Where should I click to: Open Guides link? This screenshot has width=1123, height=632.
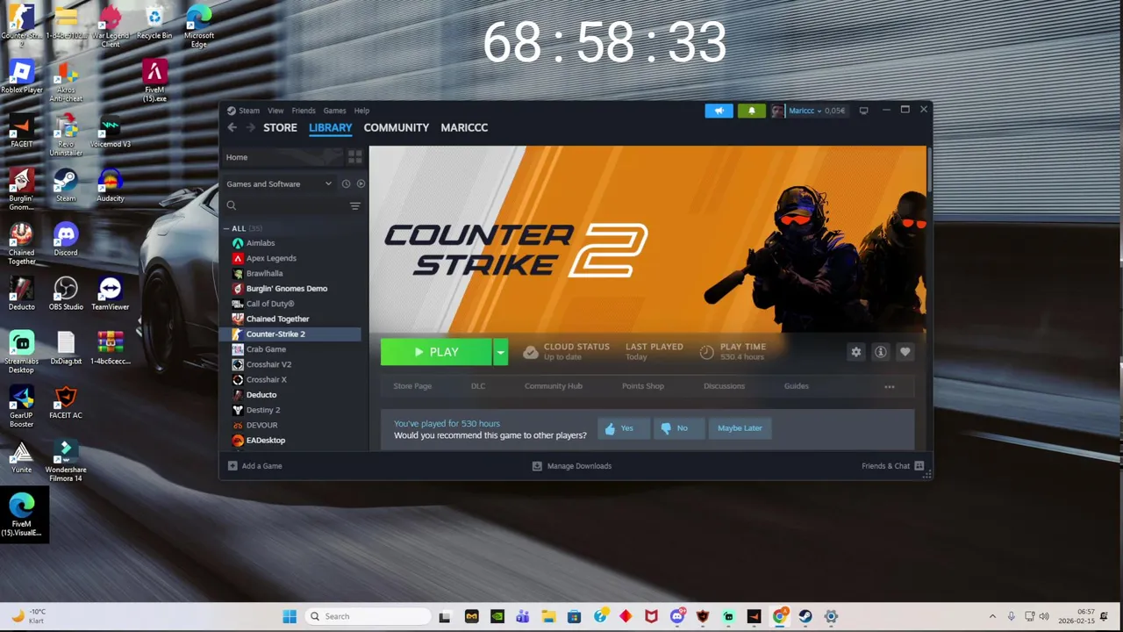(797, 386)
